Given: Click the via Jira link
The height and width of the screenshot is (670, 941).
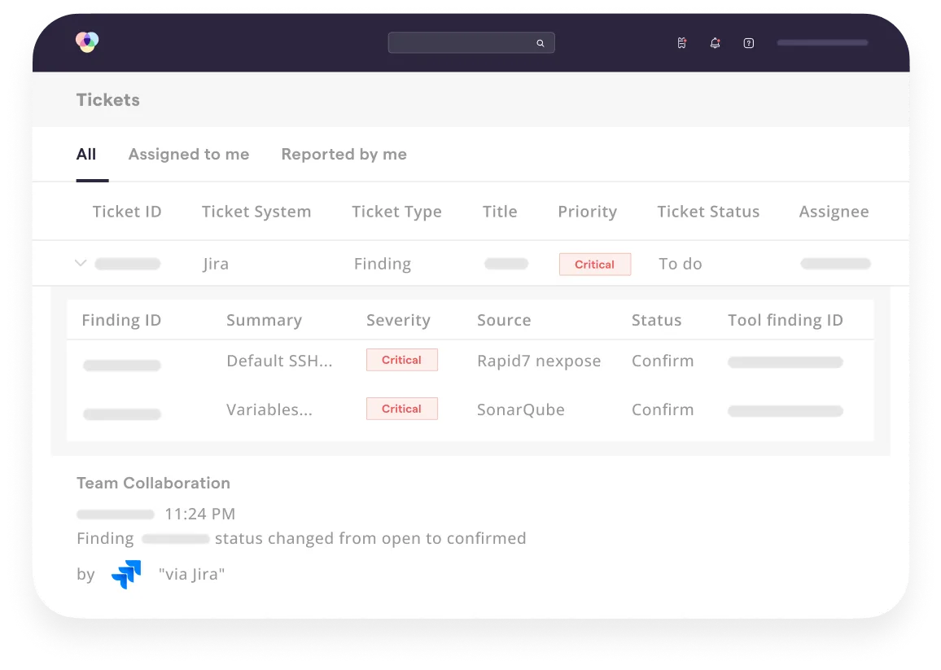Looking at the screenshot, I should 192,574.
